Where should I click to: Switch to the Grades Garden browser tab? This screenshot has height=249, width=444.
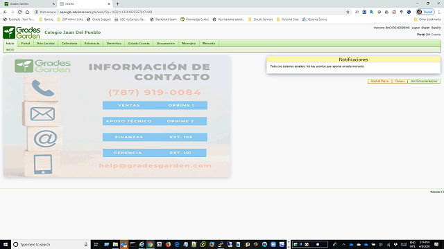click(x=29, y=4)
